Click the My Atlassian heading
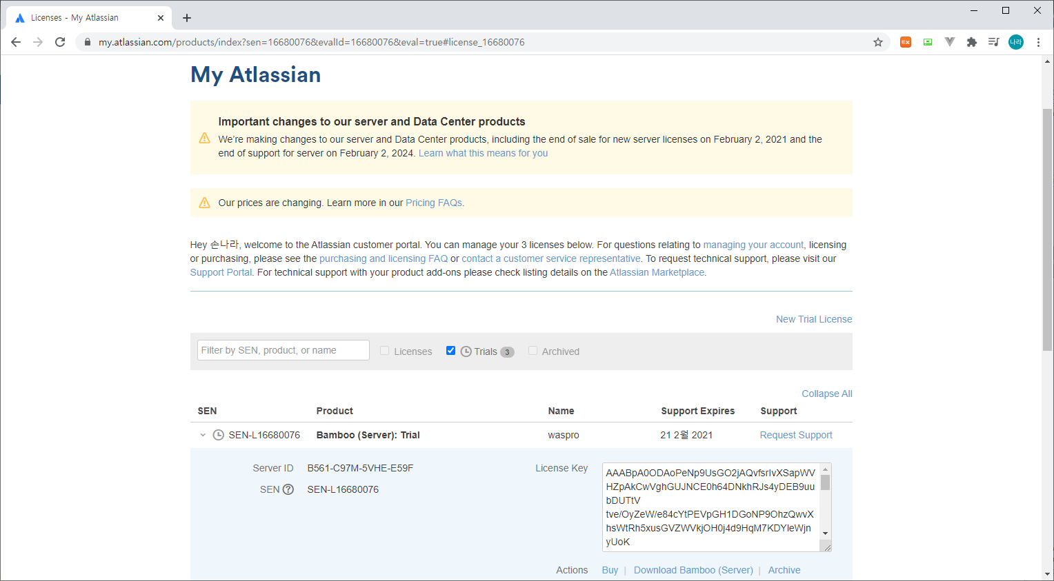 [256, 74]
